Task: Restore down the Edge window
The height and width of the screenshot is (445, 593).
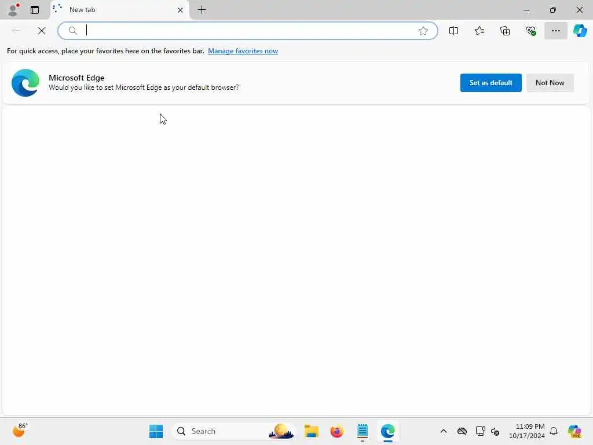Action: [x=553, y=10]
